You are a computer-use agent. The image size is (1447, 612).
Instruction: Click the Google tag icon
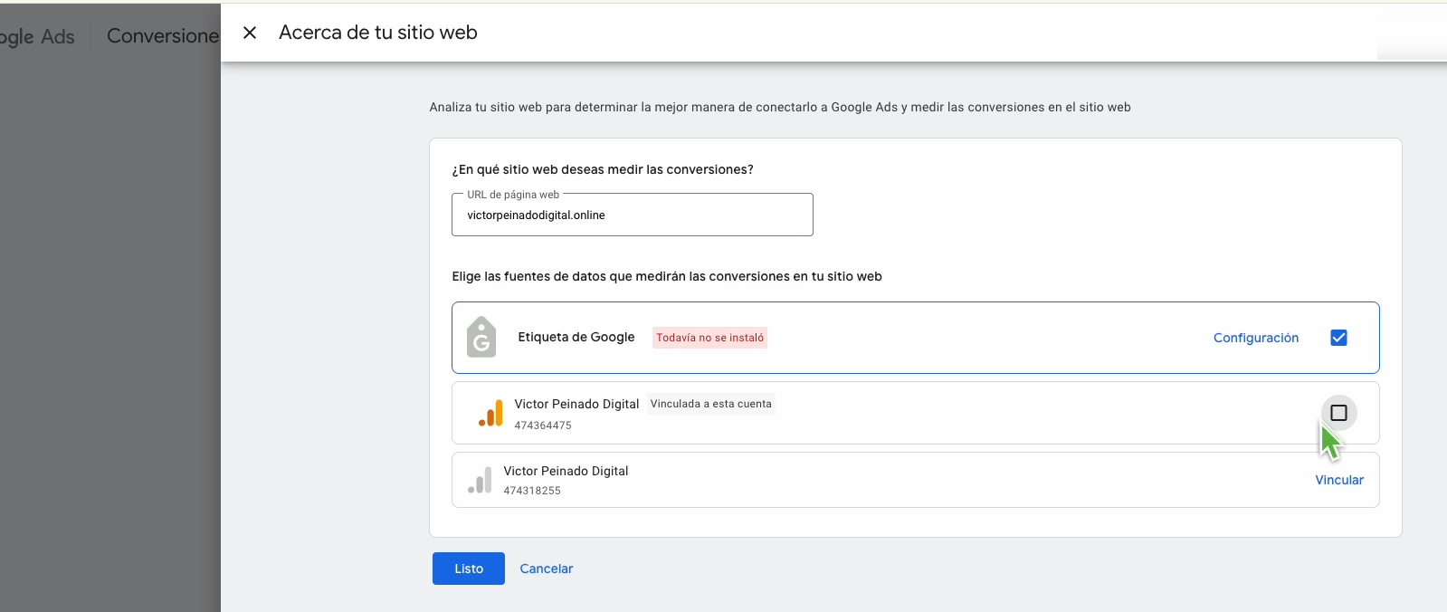tap(481, 338)
